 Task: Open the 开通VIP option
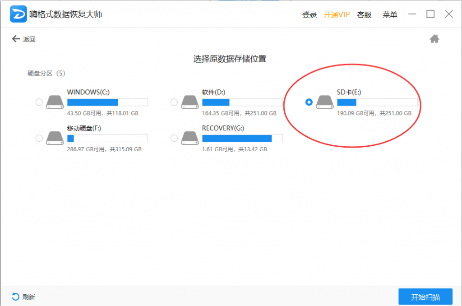[x=337, y=15]
